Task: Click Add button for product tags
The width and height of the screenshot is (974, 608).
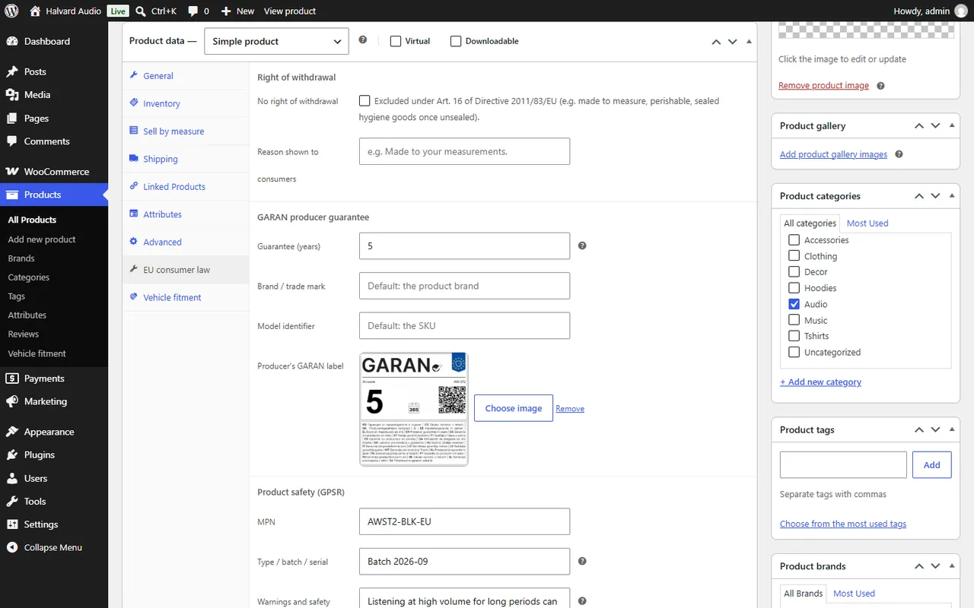Action: pyautogui.click(x=932, y=464)
